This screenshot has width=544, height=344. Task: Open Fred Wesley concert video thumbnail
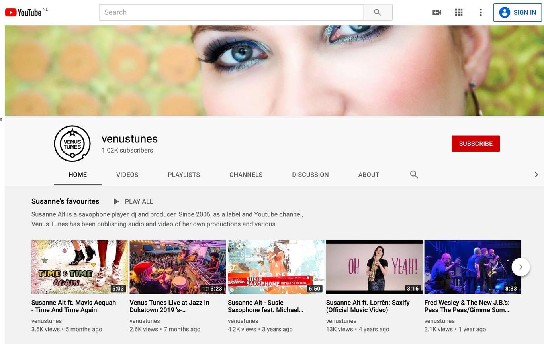pyautogui.click(x=473, y=267)
